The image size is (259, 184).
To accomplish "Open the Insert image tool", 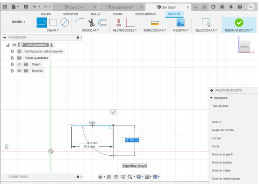I will 180,22.
